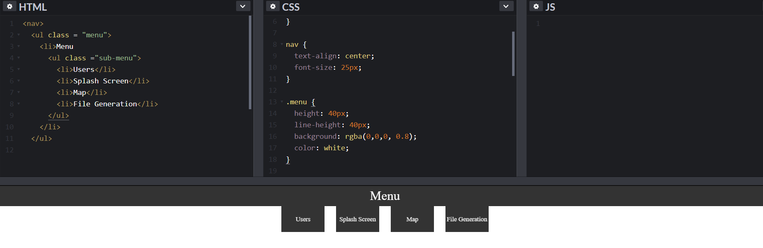The height and width of the screenshot is (248, 763).
Task: Click HTML line number 12
Action: click(x=9, y=150)
